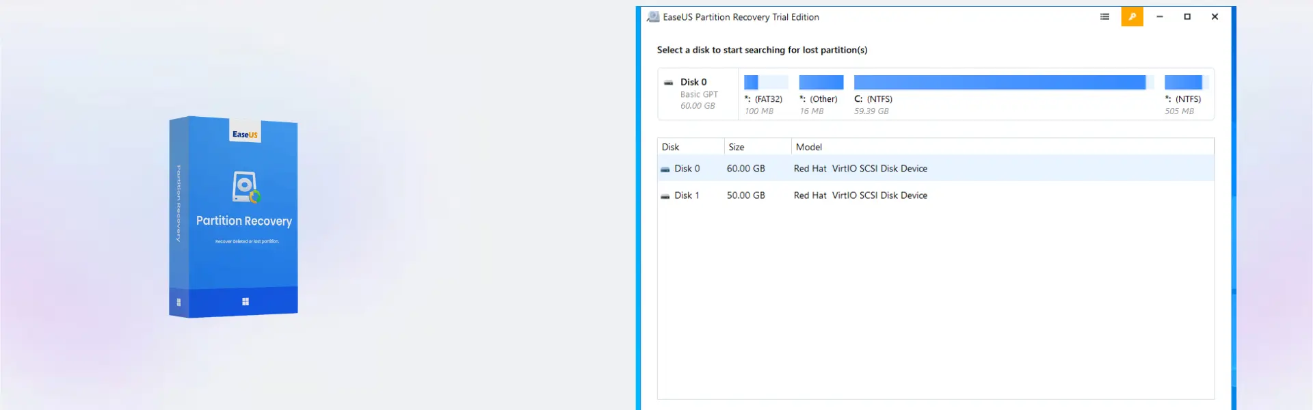Click the drive icon in the Disk 0 row

click(x=665, y=169)
